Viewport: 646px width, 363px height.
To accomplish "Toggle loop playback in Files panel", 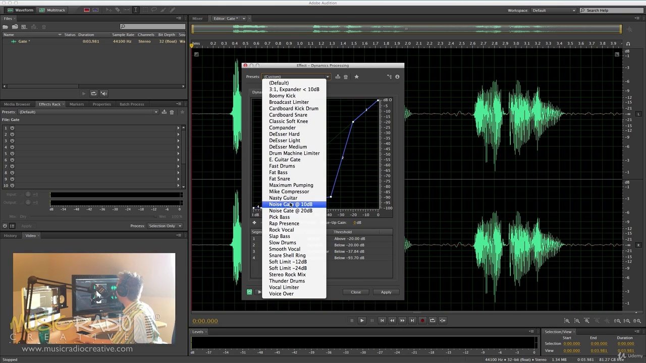I will 93,93.
